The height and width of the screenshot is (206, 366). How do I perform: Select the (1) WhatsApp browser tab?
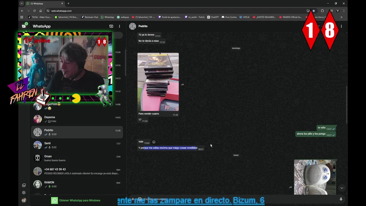coord(44,3)
